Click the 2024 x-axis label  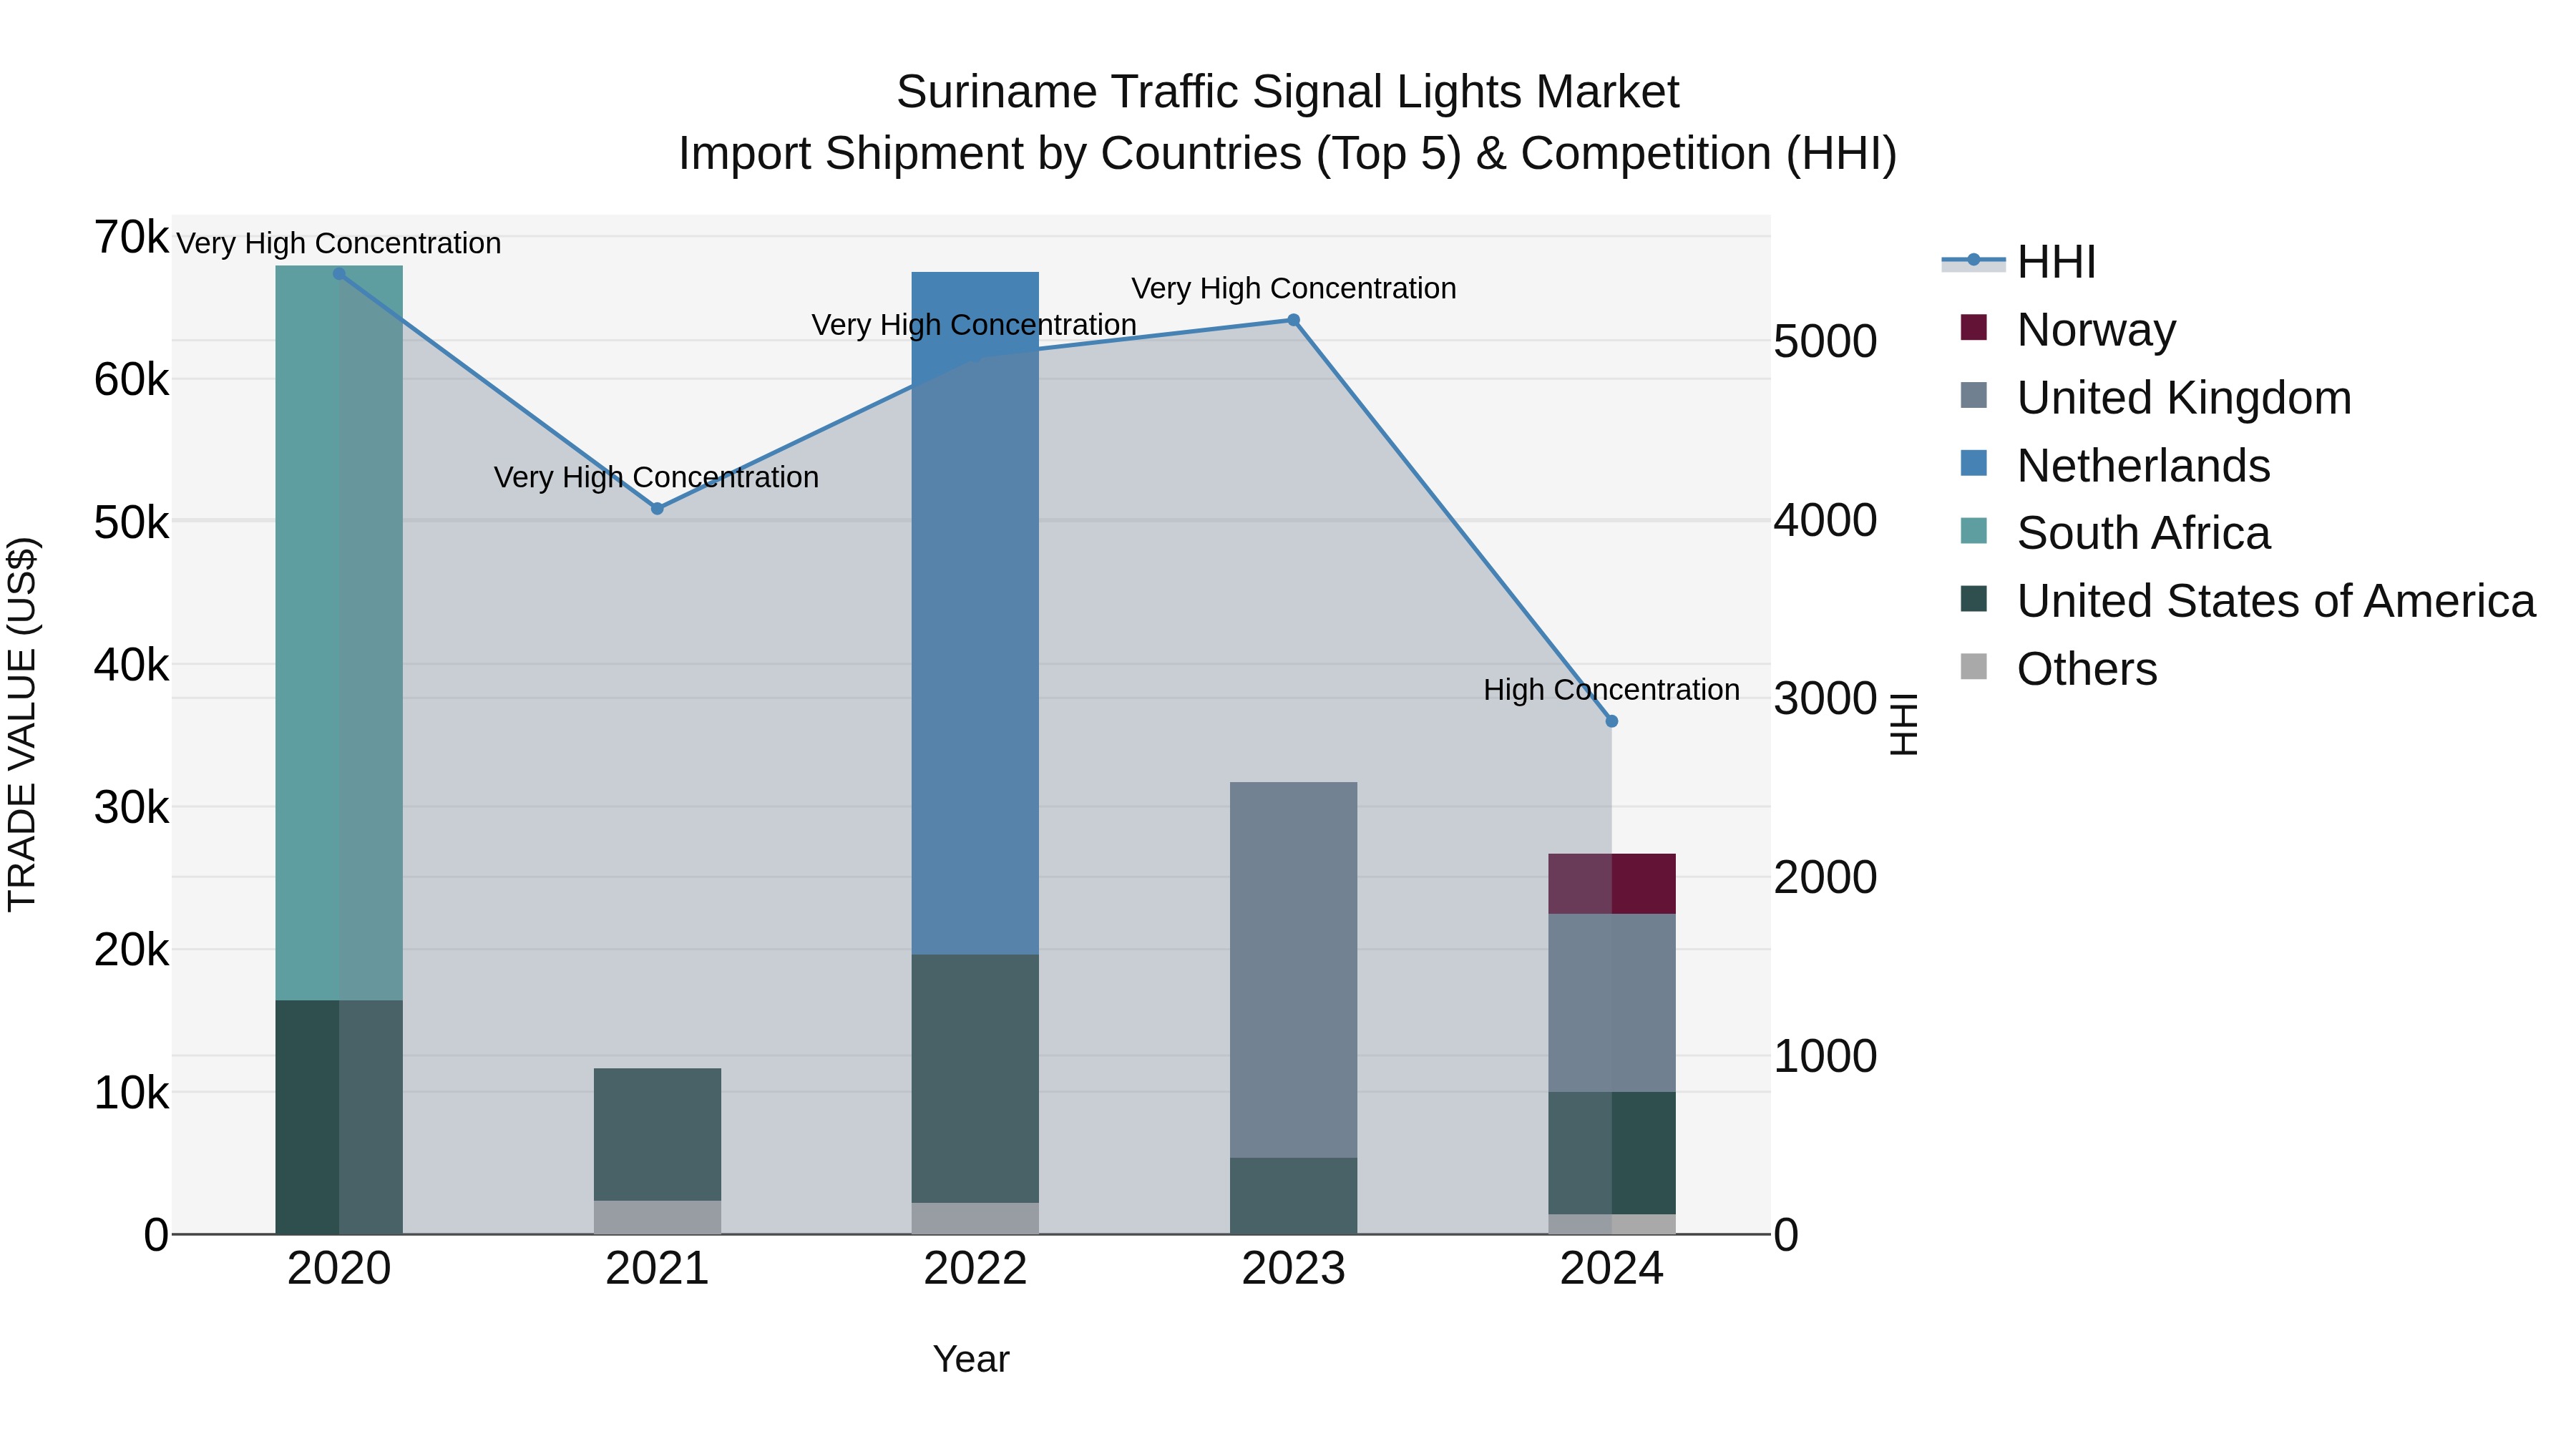[1611, 1269]
